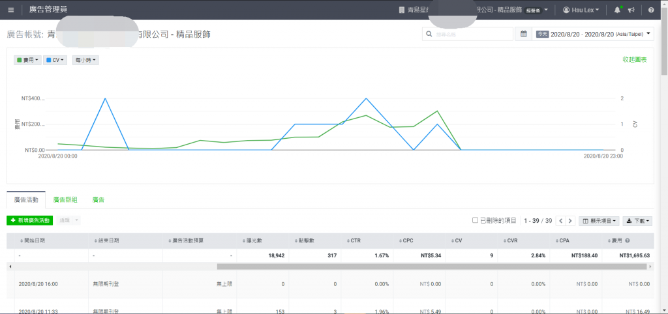
Task: Click the start date cell 2020/8/20 16:00
Action: point(38,284)
